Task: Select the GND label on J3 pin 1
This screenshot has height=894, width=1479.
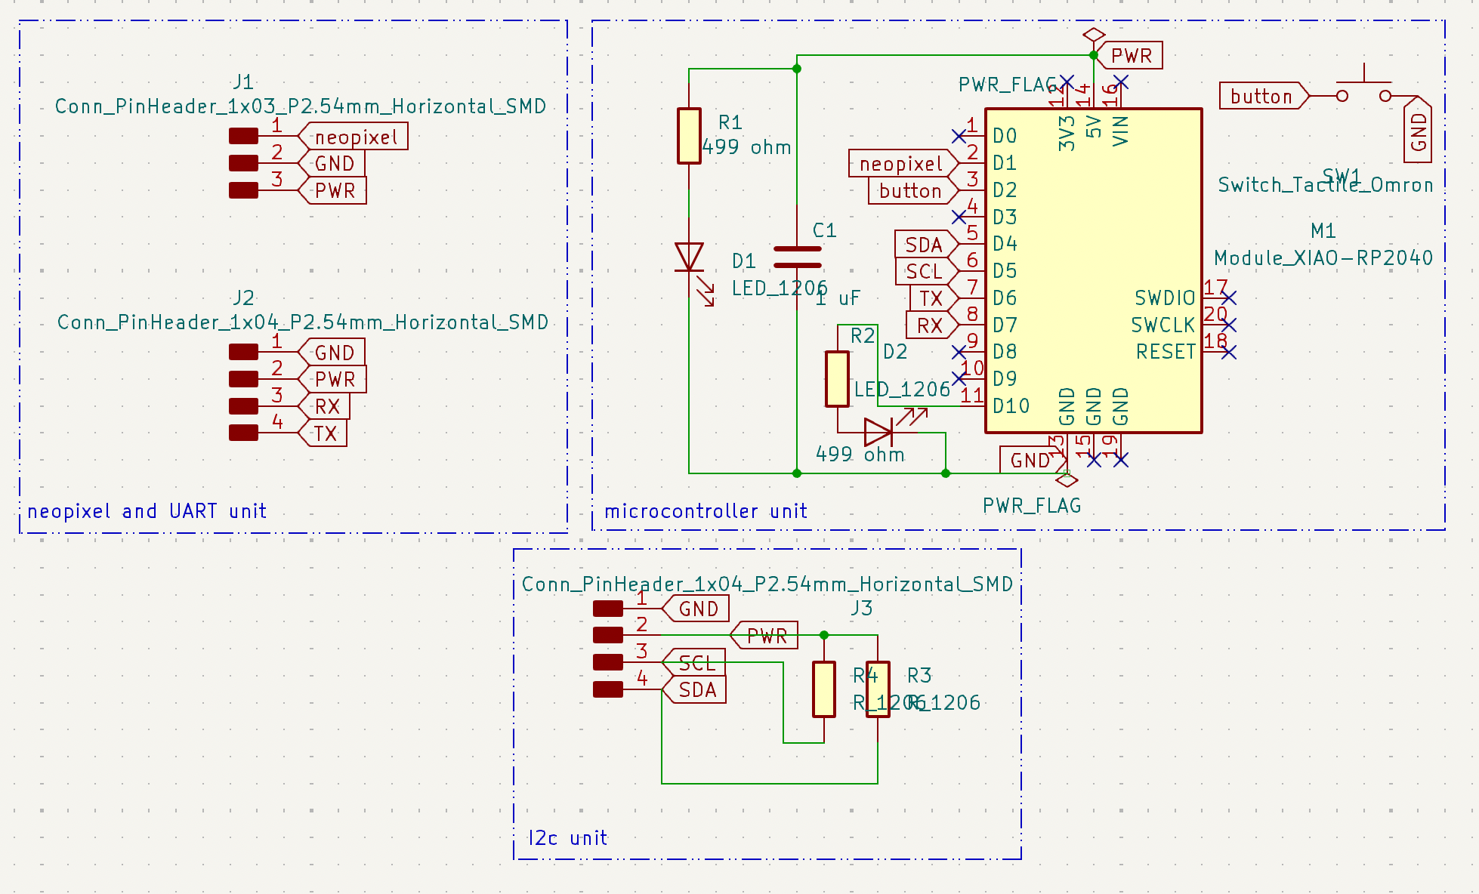Action: click(x=696, y=609)
